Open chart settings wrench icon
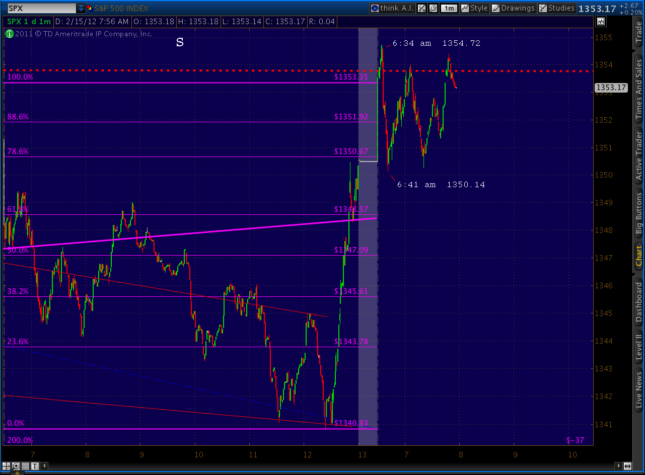Screen dimensions: 645x475 coord(433,8)
